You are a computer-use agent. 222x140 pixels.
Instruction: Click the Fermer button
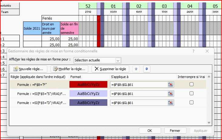coord(175,131)
